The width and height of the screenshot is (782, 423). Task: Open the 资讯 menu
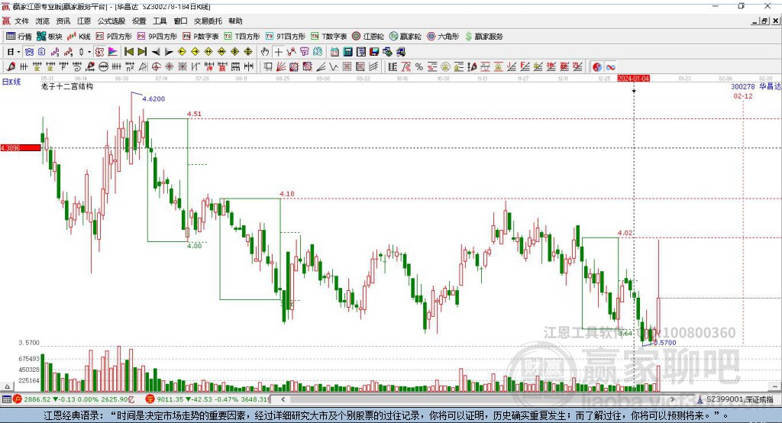tap(63, 21)
